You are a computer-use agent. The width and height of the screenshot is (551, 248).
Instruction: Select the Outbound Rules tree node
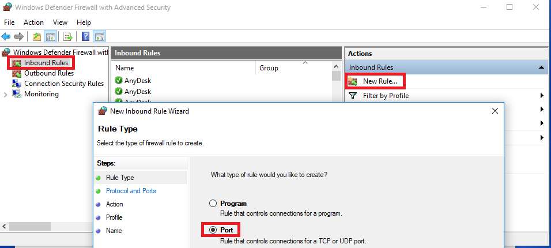pos(48,73)
